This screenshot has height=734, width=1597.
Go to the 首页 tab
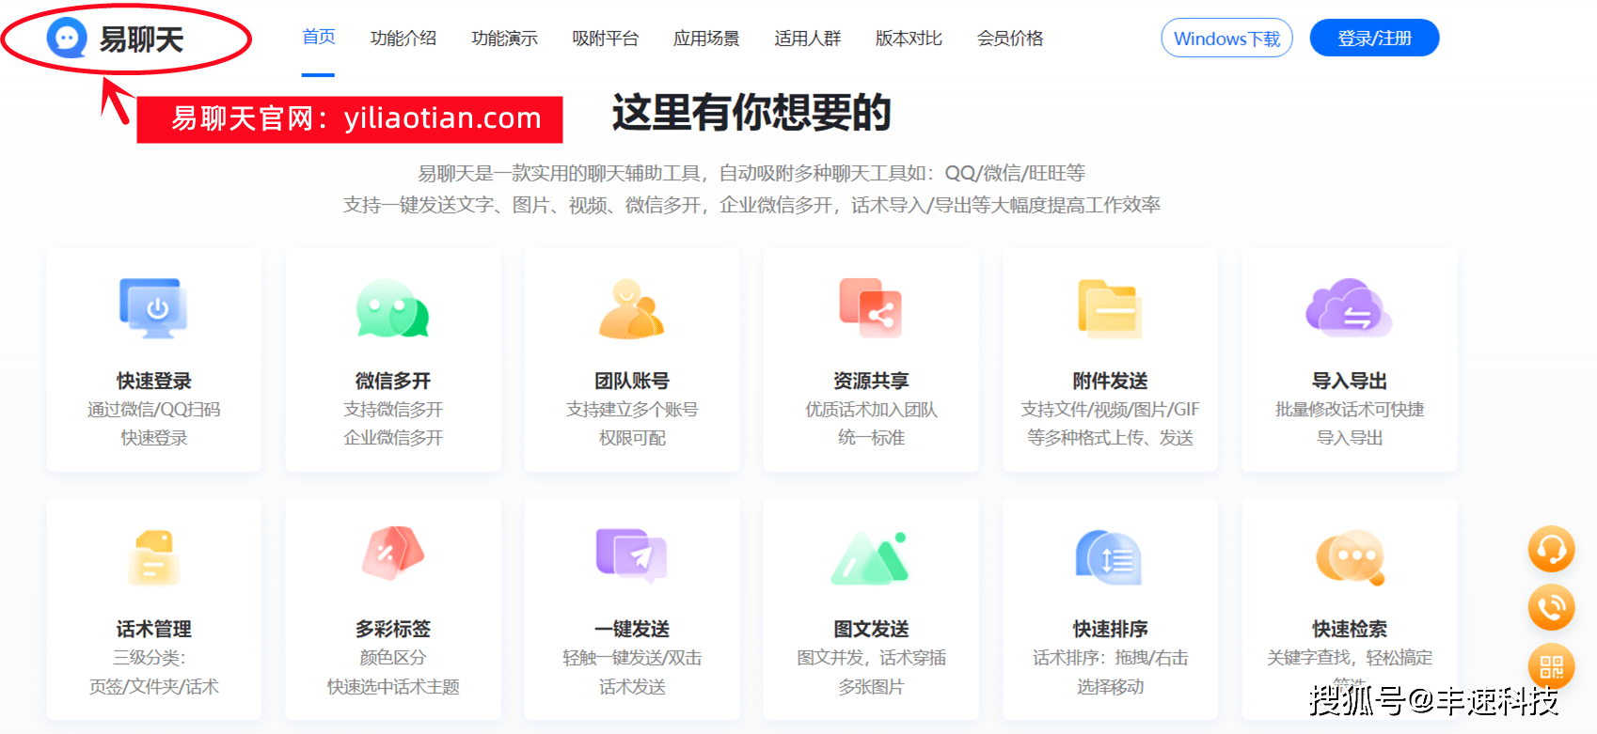click(319, 38)
